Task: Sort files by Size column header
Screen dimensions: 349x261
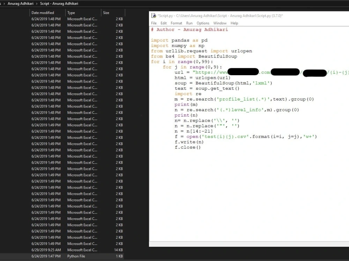Action: point(113,13)
